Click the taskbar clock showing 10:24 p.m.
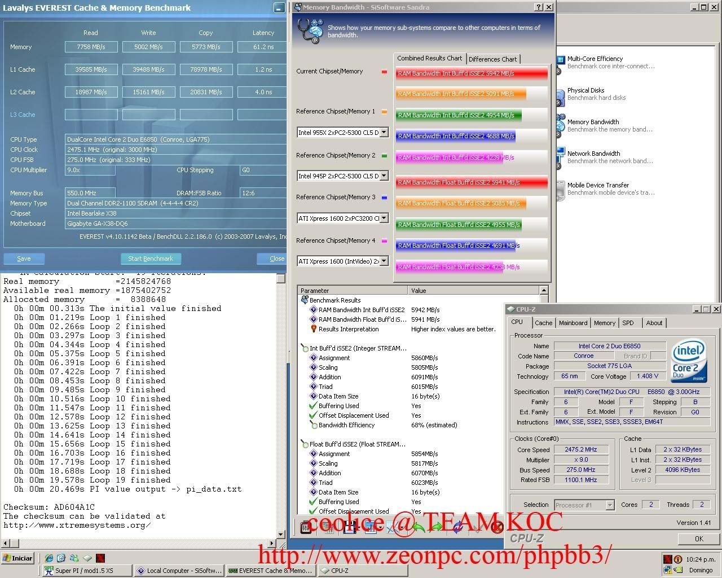The image size is (722, 578). point(701,559)
